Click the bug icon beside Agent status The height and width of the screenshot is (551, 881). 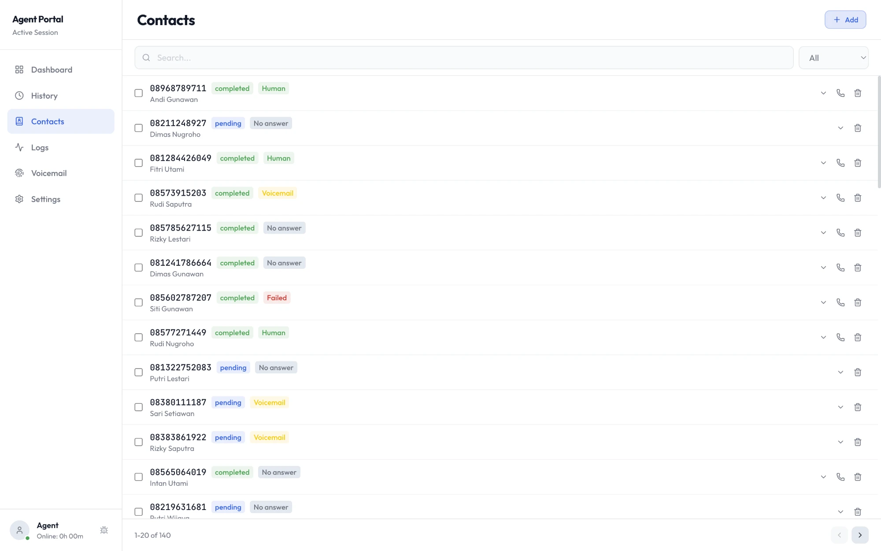pyautogui.click(x=104, y=530)
